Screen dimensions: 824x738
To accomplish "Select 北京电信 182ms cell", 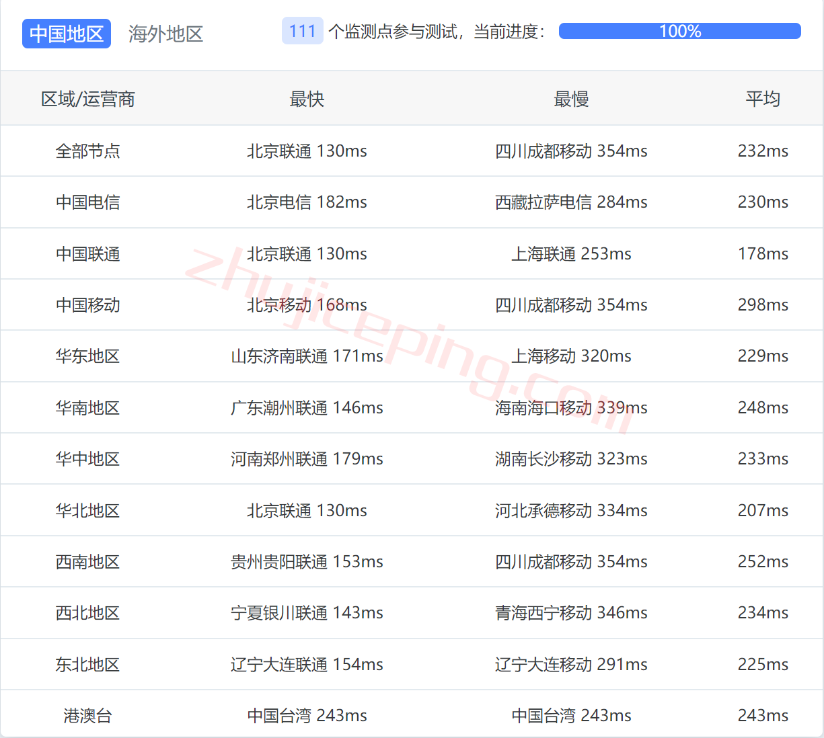I will (307, 202).
